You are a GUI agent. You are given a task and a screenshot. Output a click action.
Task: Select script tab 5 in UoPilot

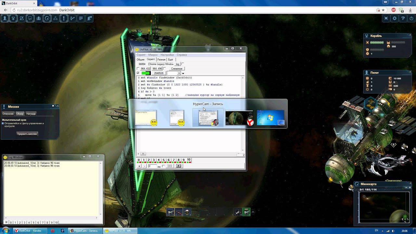(163, 160)
